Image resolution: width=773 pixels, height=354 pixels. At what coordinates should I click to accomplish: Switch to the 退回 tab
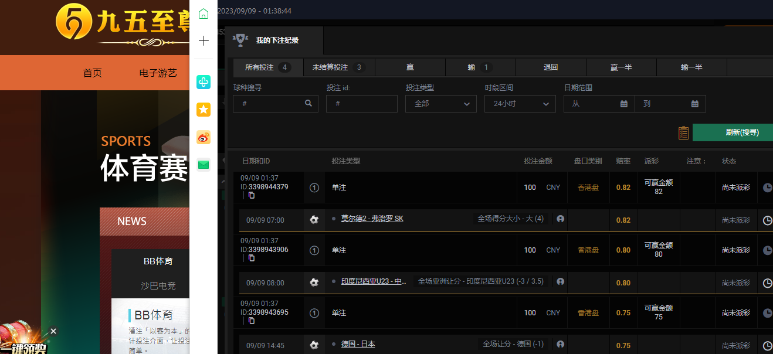coord(551,67)
